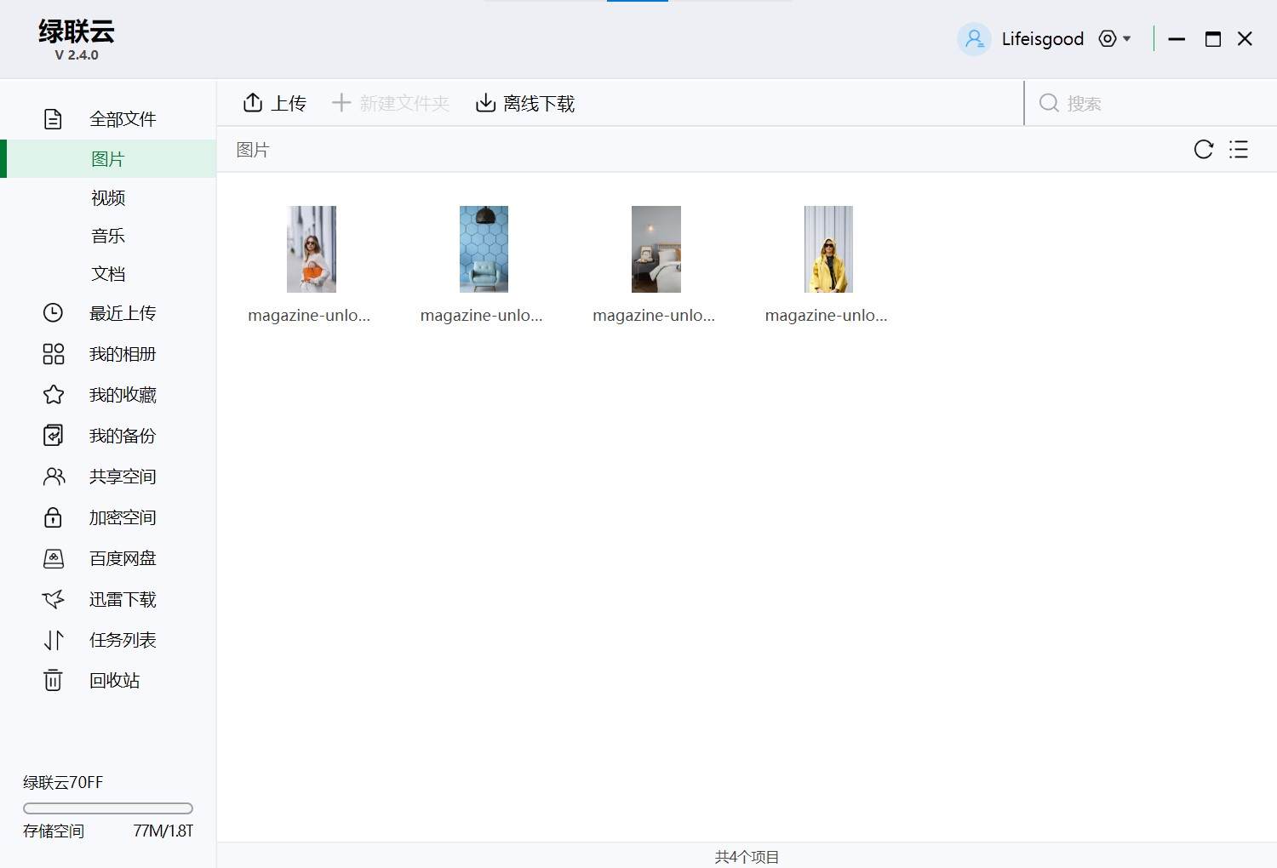Focus the 搜索 search field

coord(1150,103)
